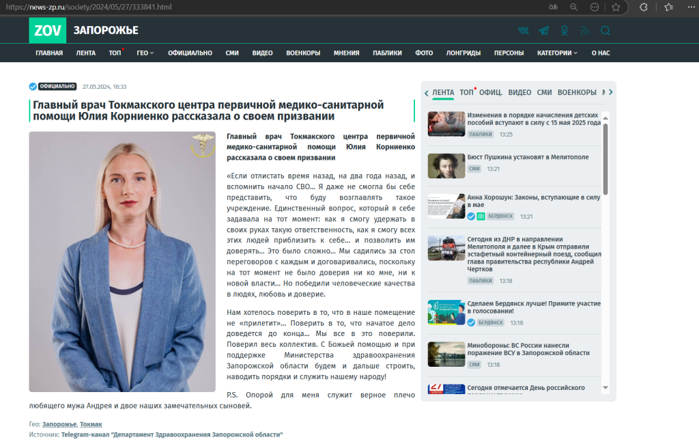Image resolution: width=699 pixels, height=446 pixels.
Task: Open Анна Хорошун: Законы article
Action: pos(534,201)
